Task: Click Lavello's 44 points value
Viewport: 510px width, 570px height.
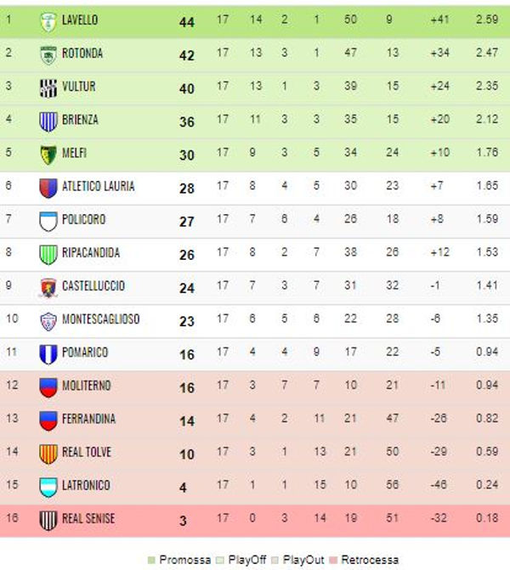Action: [x=187, y=23]
